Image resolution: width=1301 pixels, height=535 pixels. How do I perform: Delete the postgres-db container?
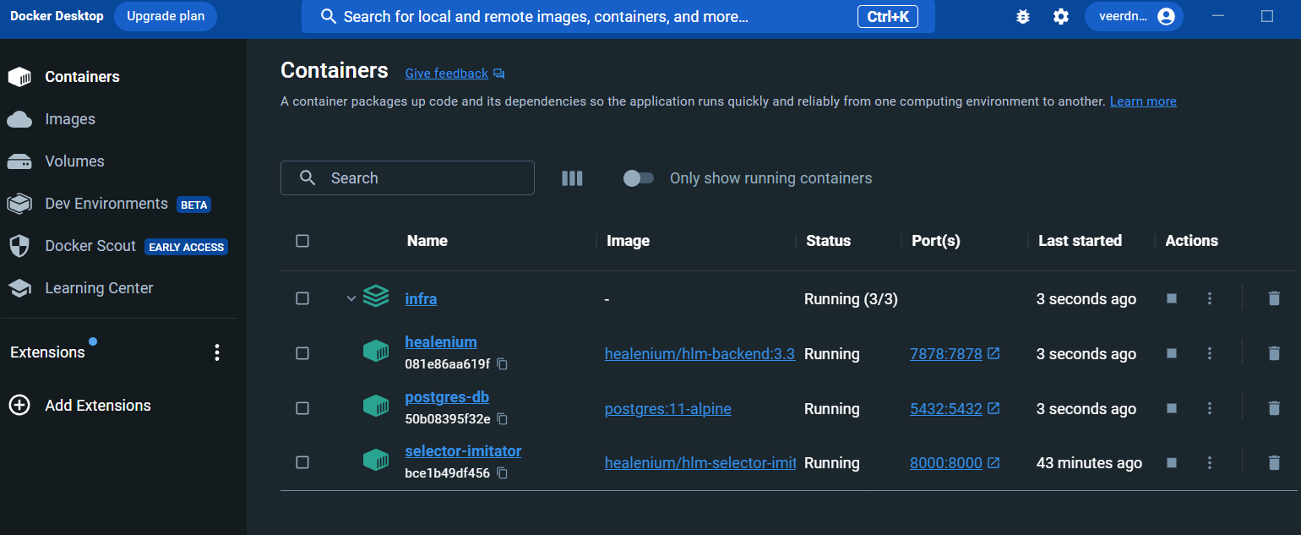tap(1274, 408)
